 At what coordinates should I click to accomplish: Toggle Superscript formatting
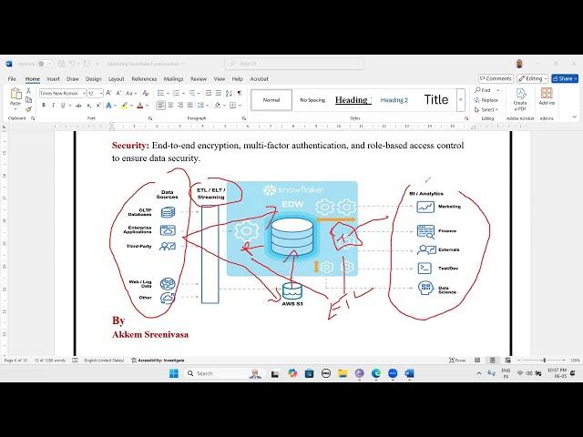(98, 106)
